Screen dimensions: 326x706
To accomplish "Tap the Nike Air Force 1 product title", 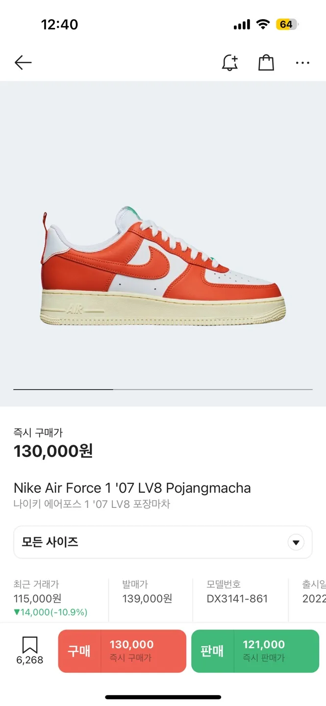I will (132, 488).
